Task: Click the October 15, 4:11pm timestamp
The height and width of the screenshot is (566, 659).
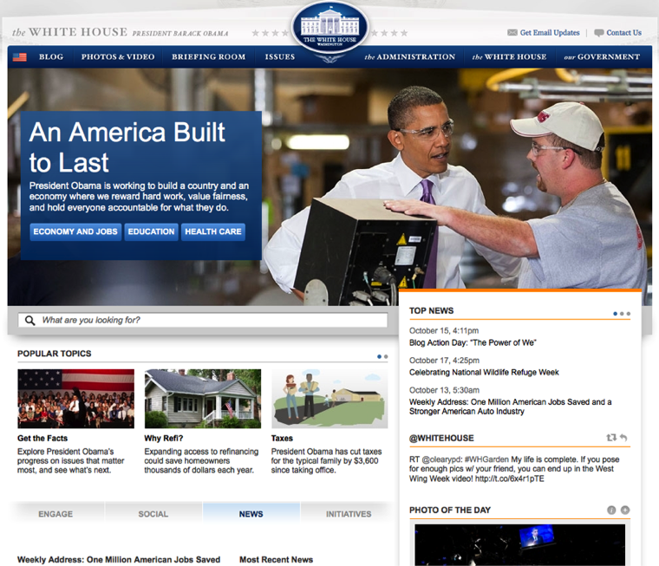Action: (x=444, y=331)
